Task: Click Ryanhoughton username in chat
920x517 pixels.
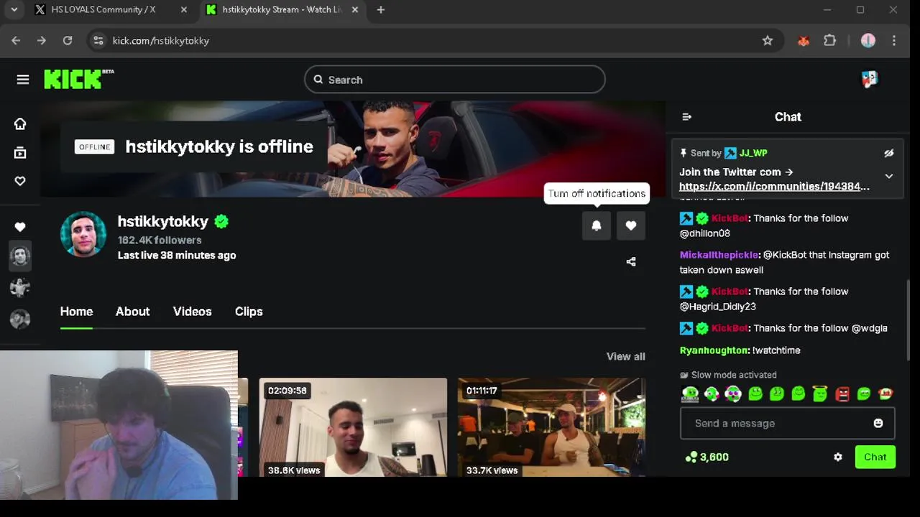Action: pos(714,350)
